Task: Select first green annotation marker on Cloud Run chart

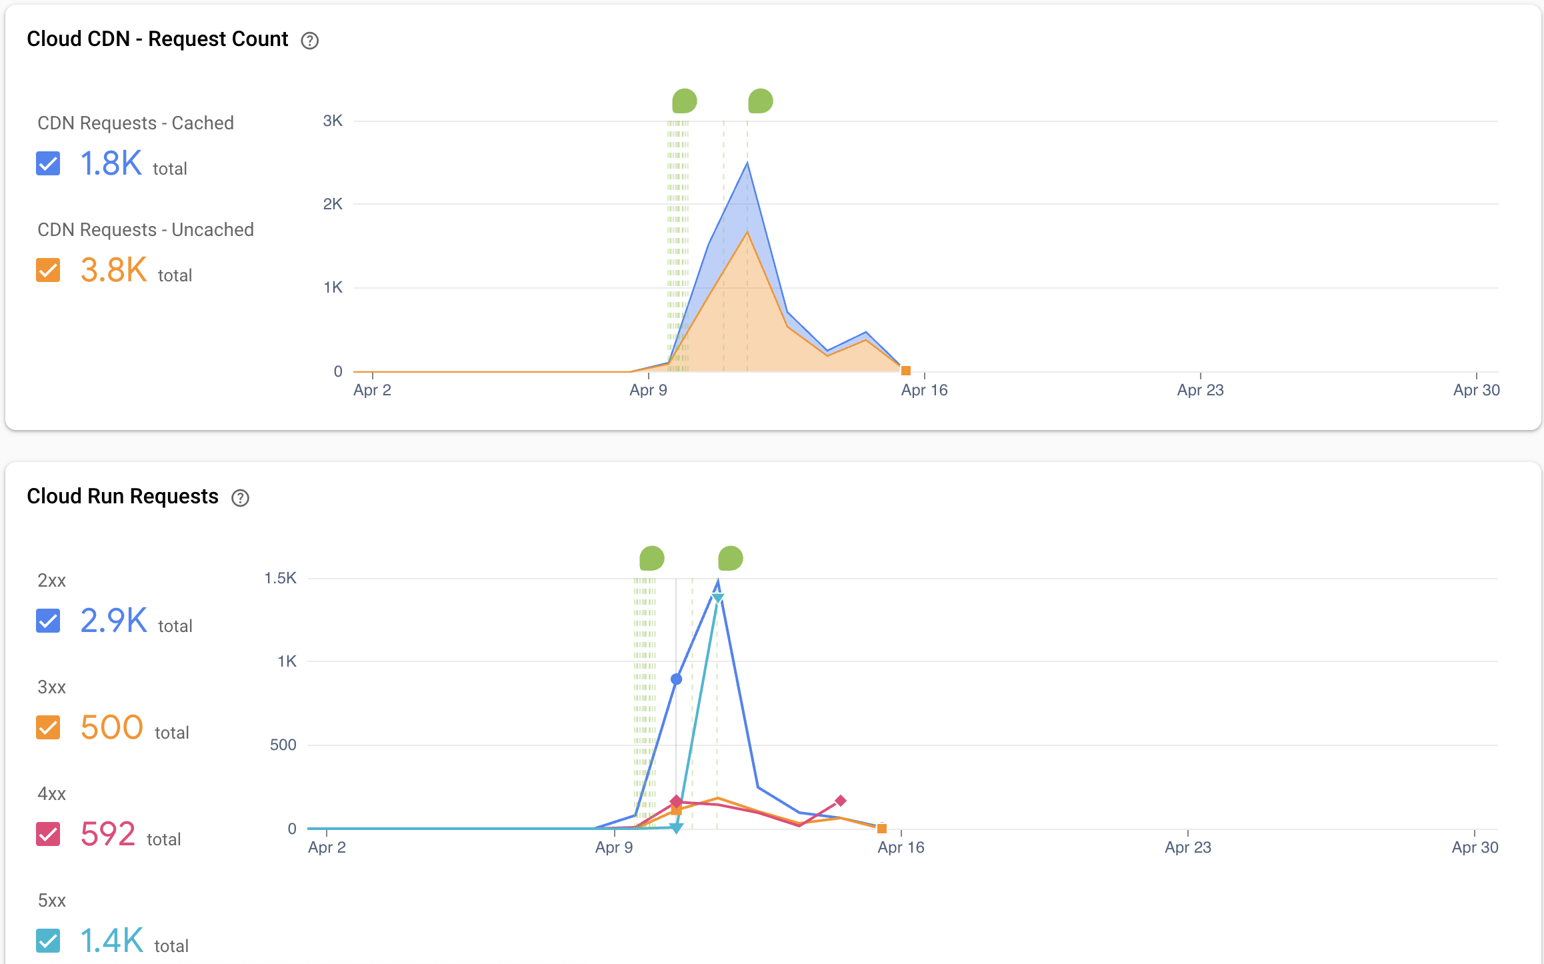Action: click(x=651, y=559)
